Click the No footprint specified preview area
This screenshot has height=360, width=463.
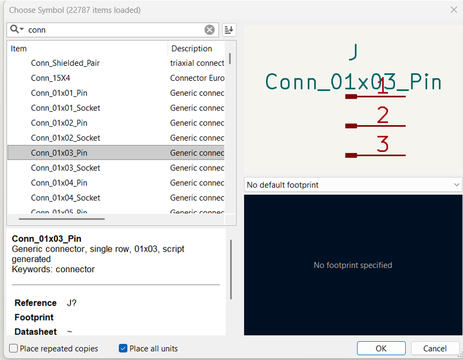click(x=353, y=265)
